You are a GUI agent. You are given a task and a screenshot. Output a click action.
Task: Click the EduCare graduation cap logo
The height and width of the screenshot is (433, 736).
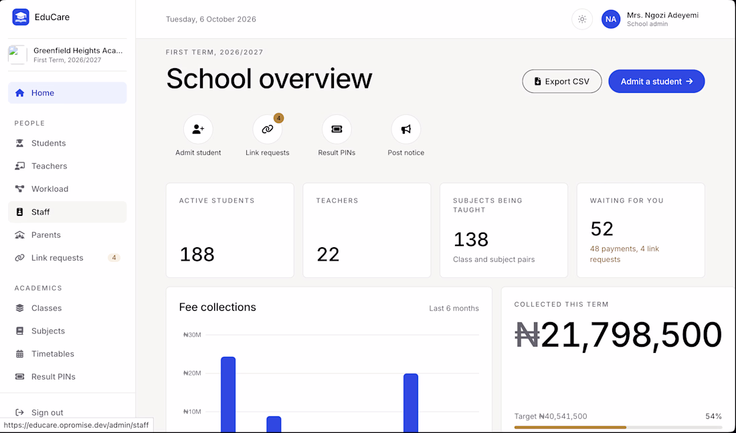(x=21, y=17)
